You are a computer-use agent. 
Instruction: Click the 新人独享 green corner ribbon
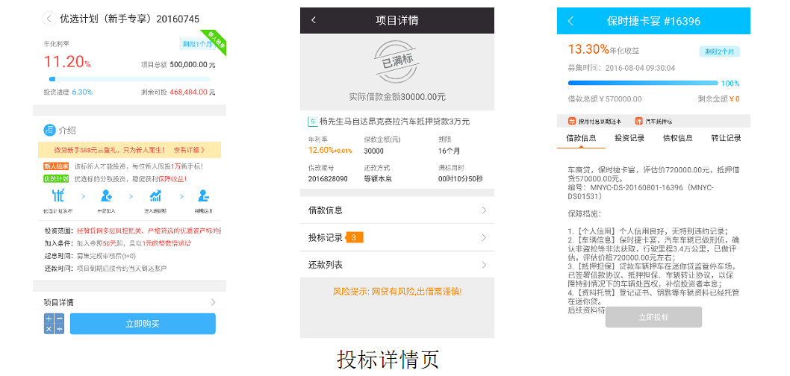pos(214,42)
